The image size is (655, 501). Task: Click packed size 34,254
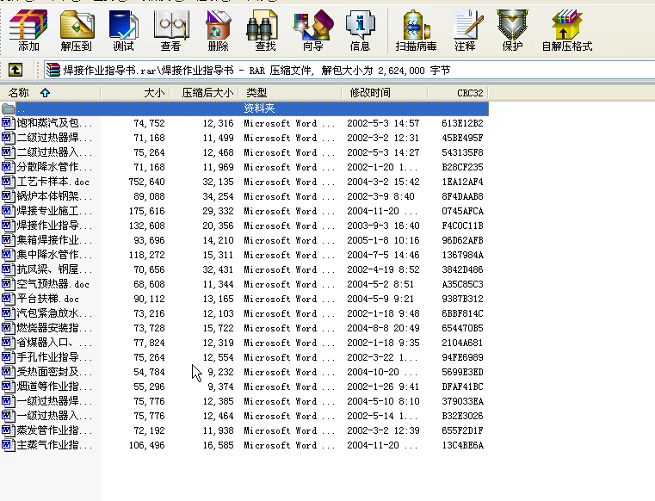[218, 196]
